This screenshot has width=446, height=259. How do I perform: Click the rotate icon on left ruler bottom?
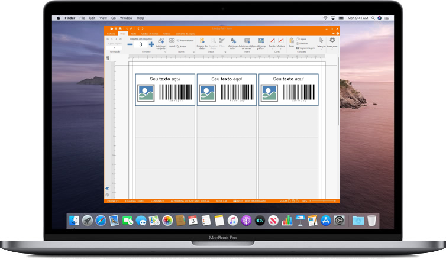click(x=107, y=195)
